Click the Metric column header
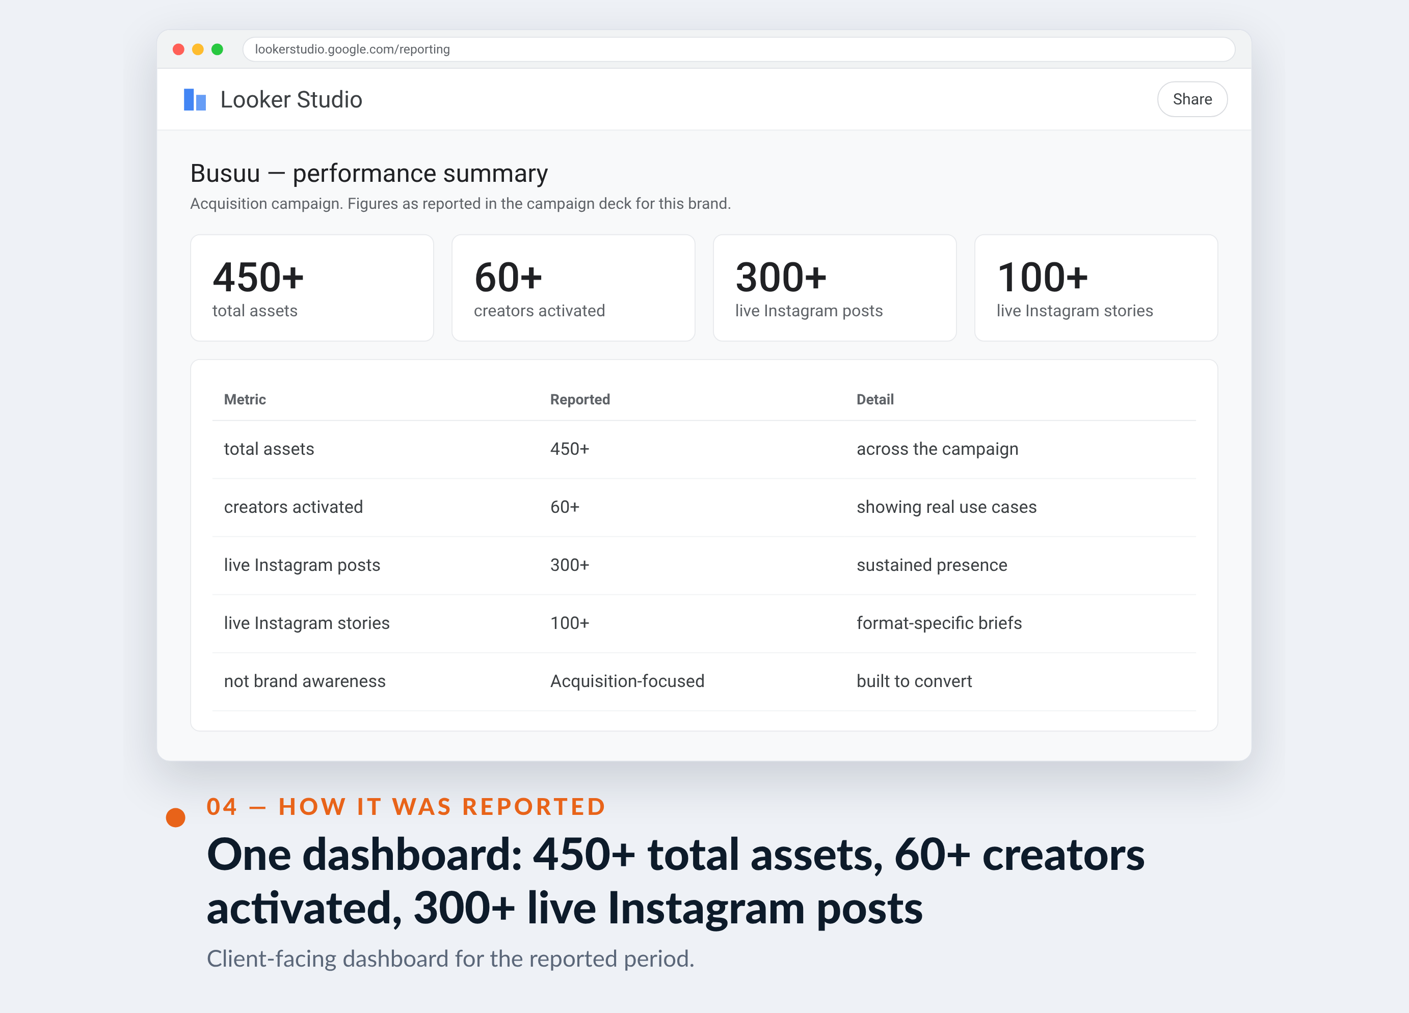This screenshot has height=1013, width=1409. click(x=245, y=399)
